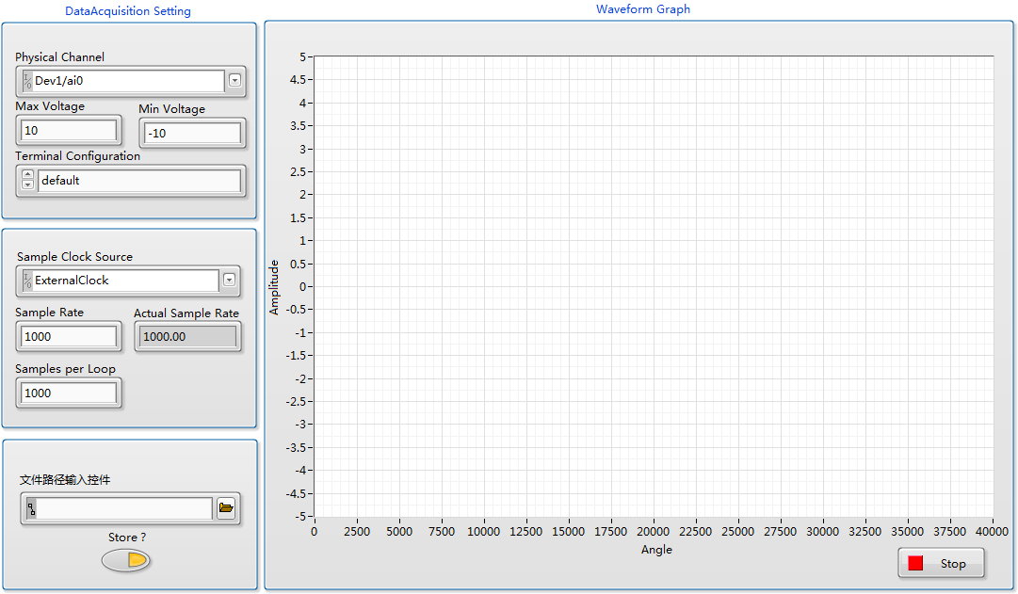Open the Sample Clock Source dropdown arrow
1018x594 pixels.
(x=230, y=281)
